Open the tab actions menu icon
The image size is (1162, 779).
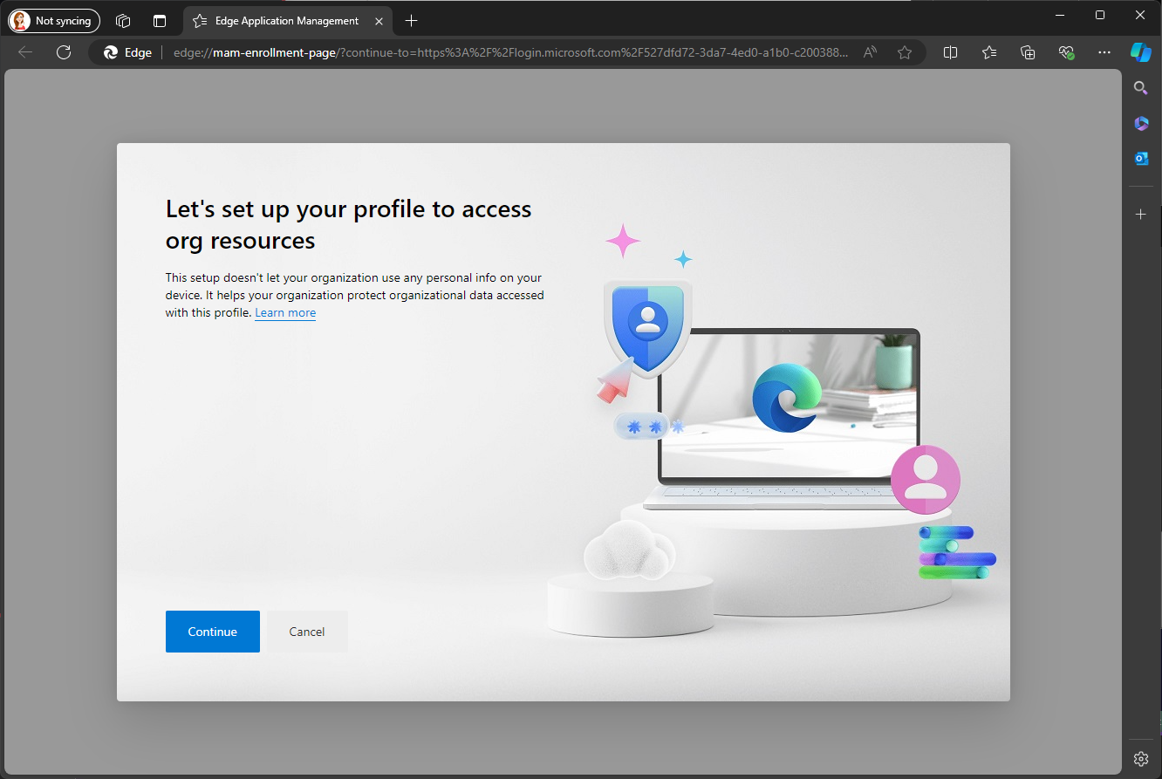(x=160, y=21)
